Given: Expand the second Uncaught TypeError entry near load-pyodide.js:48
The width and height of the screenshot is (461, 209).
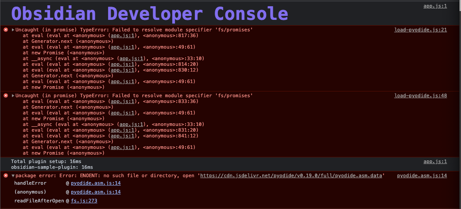Looking at the screenshot, I should point(13,95).
